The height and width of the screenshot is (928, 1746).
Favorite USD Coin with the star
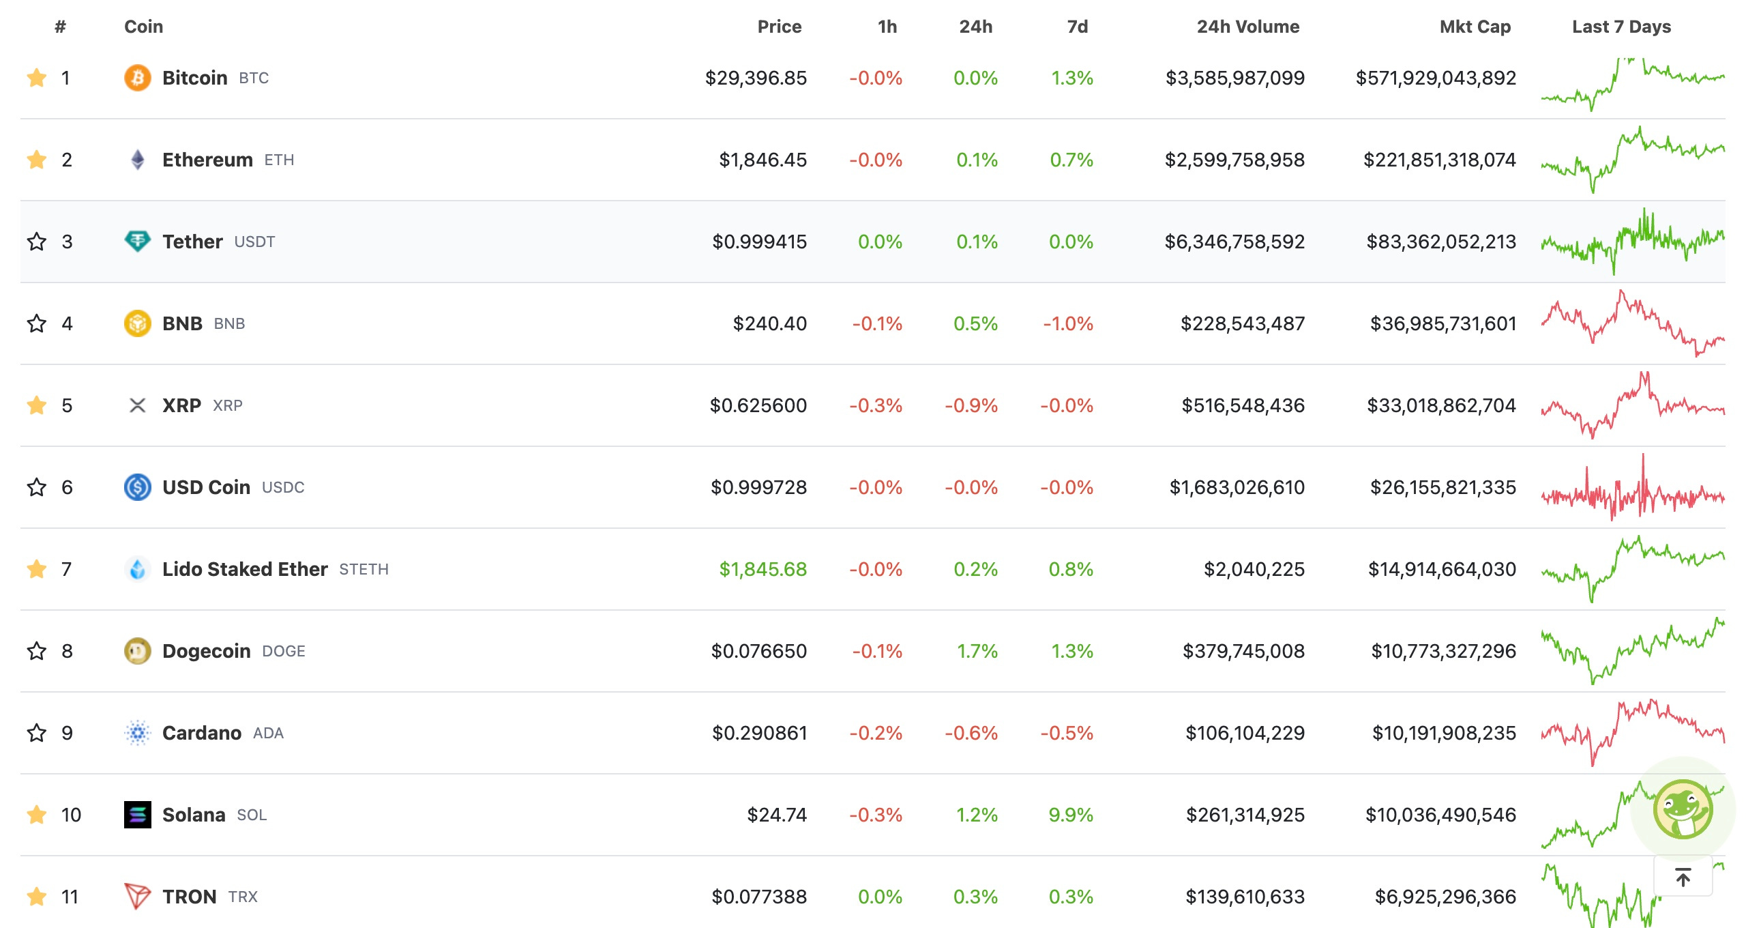[37, 487]
